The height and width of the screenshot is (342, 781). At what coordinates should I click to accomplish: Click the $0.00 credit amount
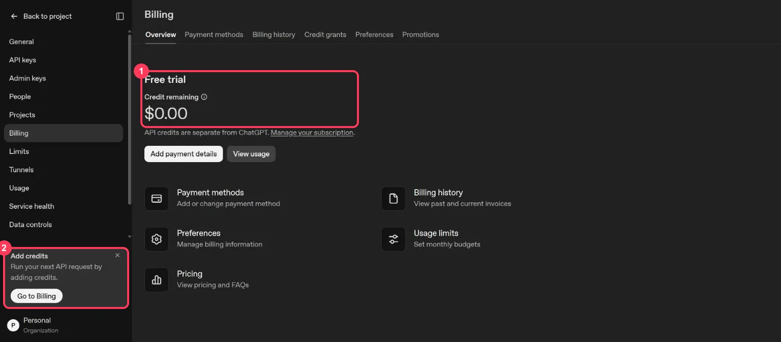click(166, 113)
